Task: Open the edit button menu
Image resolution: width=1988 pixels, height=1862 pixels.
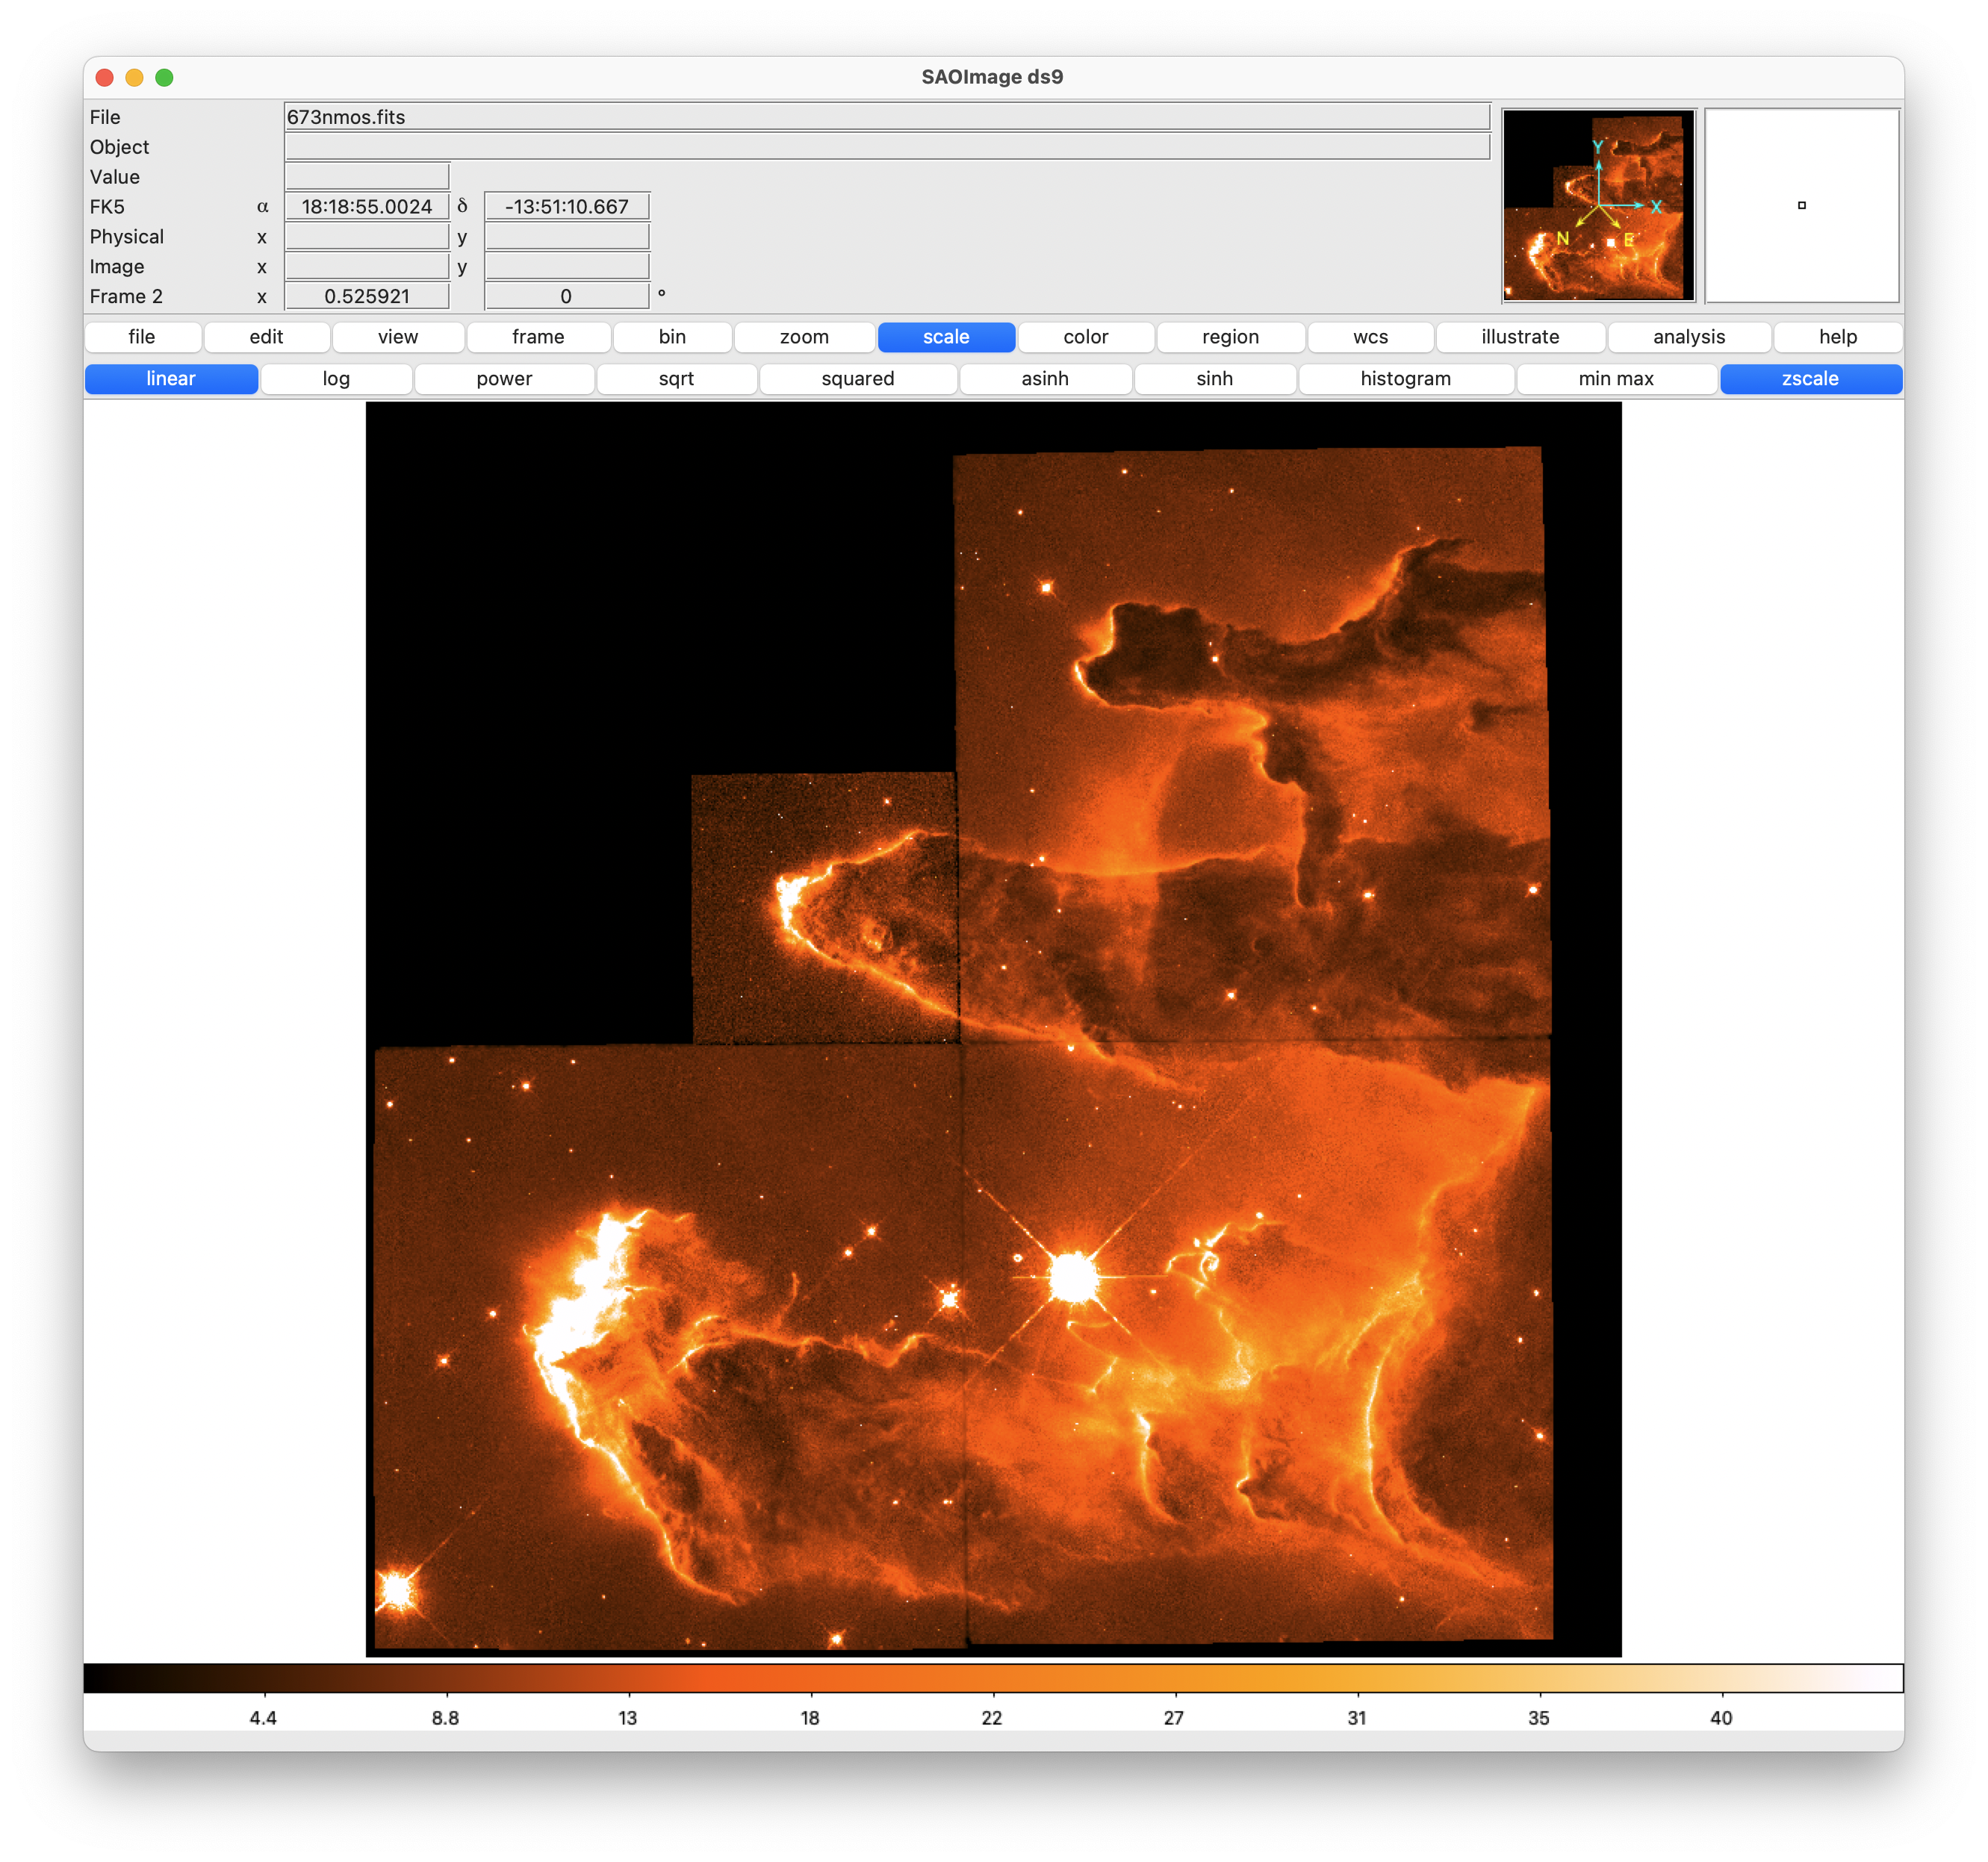Action: (x=266, y=337)
